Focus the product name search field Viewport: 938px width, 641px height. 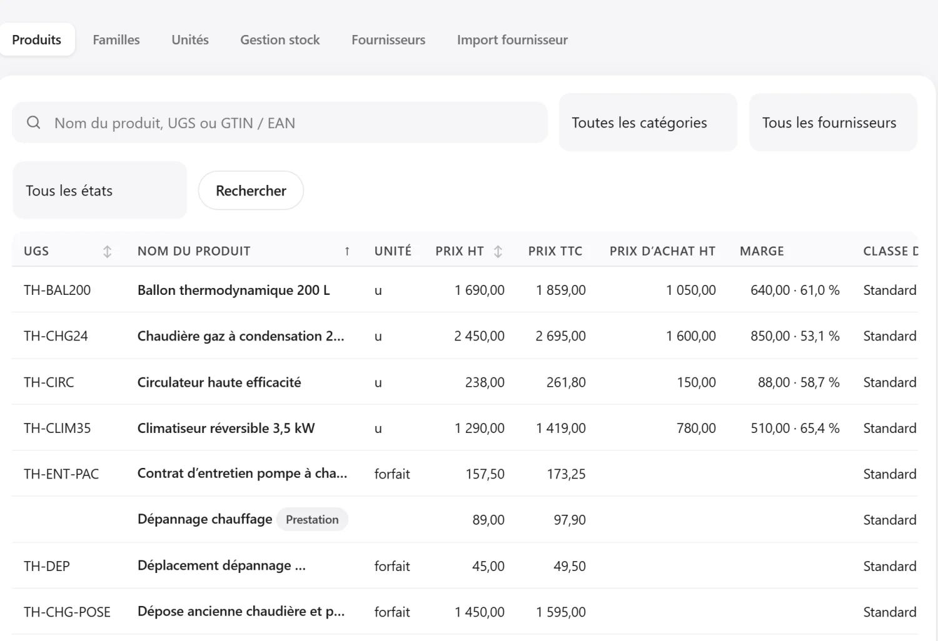click(x=280, y=122)
